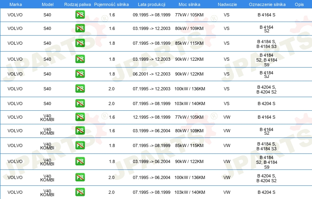Select '100kW / 136KM' in V40 KOMBI row
Screen dimensions: 312x199
click(190, 177)
